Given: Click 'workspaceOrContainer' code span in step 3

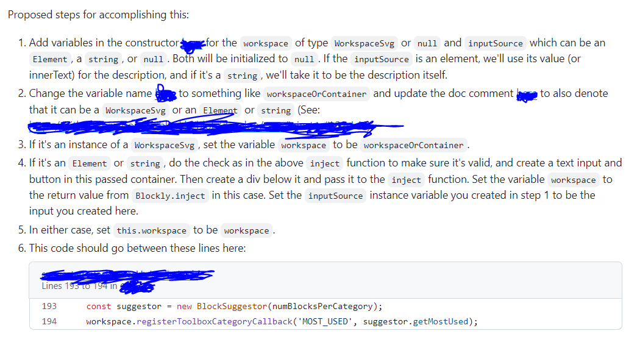Looking at the screenshot, I should 414,145.
